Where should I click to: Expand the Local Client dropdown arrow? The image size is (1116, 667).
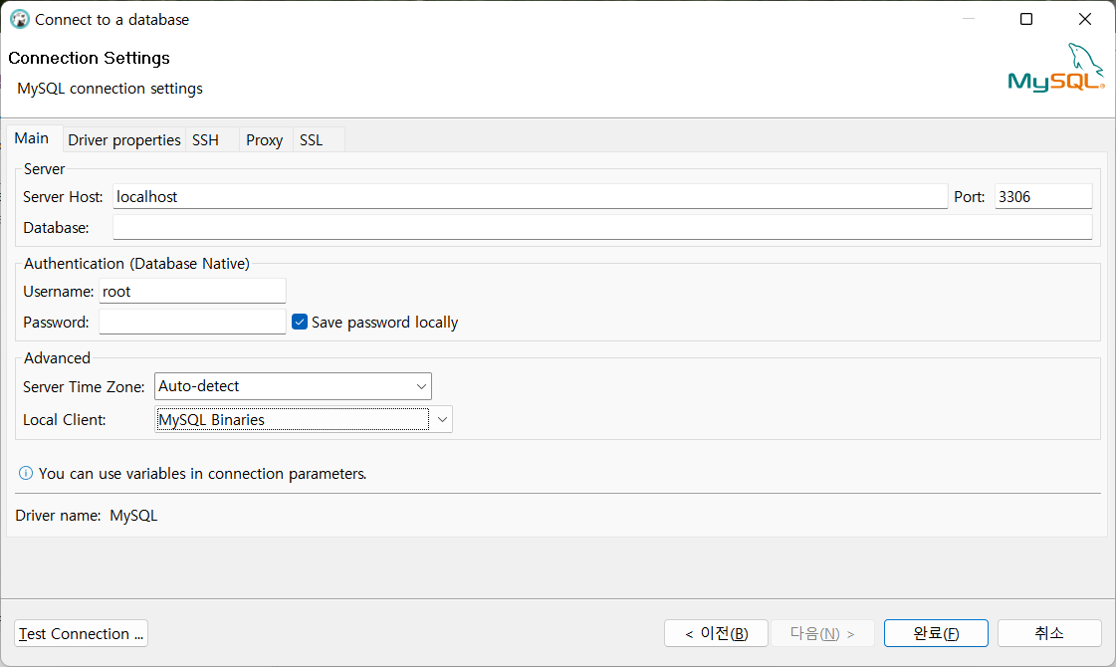click(442, 420)
